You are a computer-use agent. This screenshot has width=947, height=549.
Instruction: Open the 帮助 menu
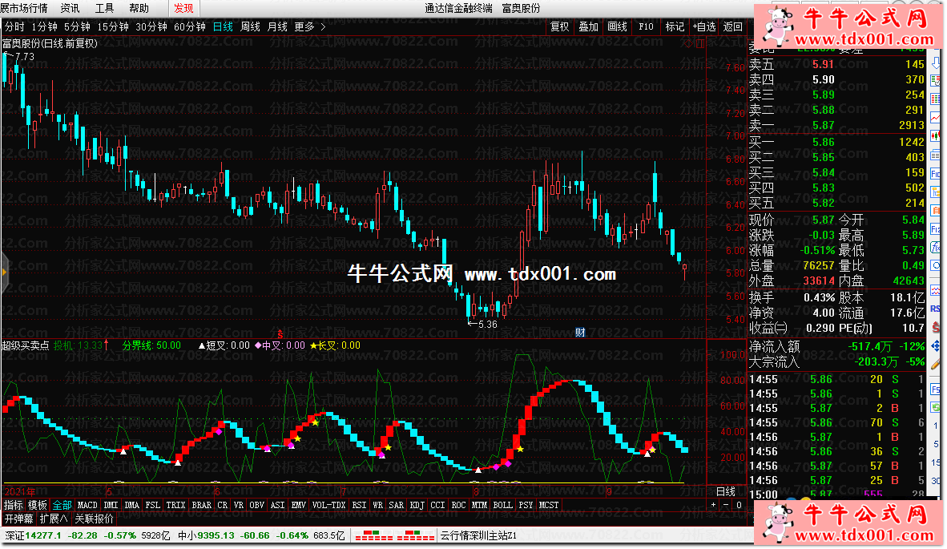(x=139, y=8)
